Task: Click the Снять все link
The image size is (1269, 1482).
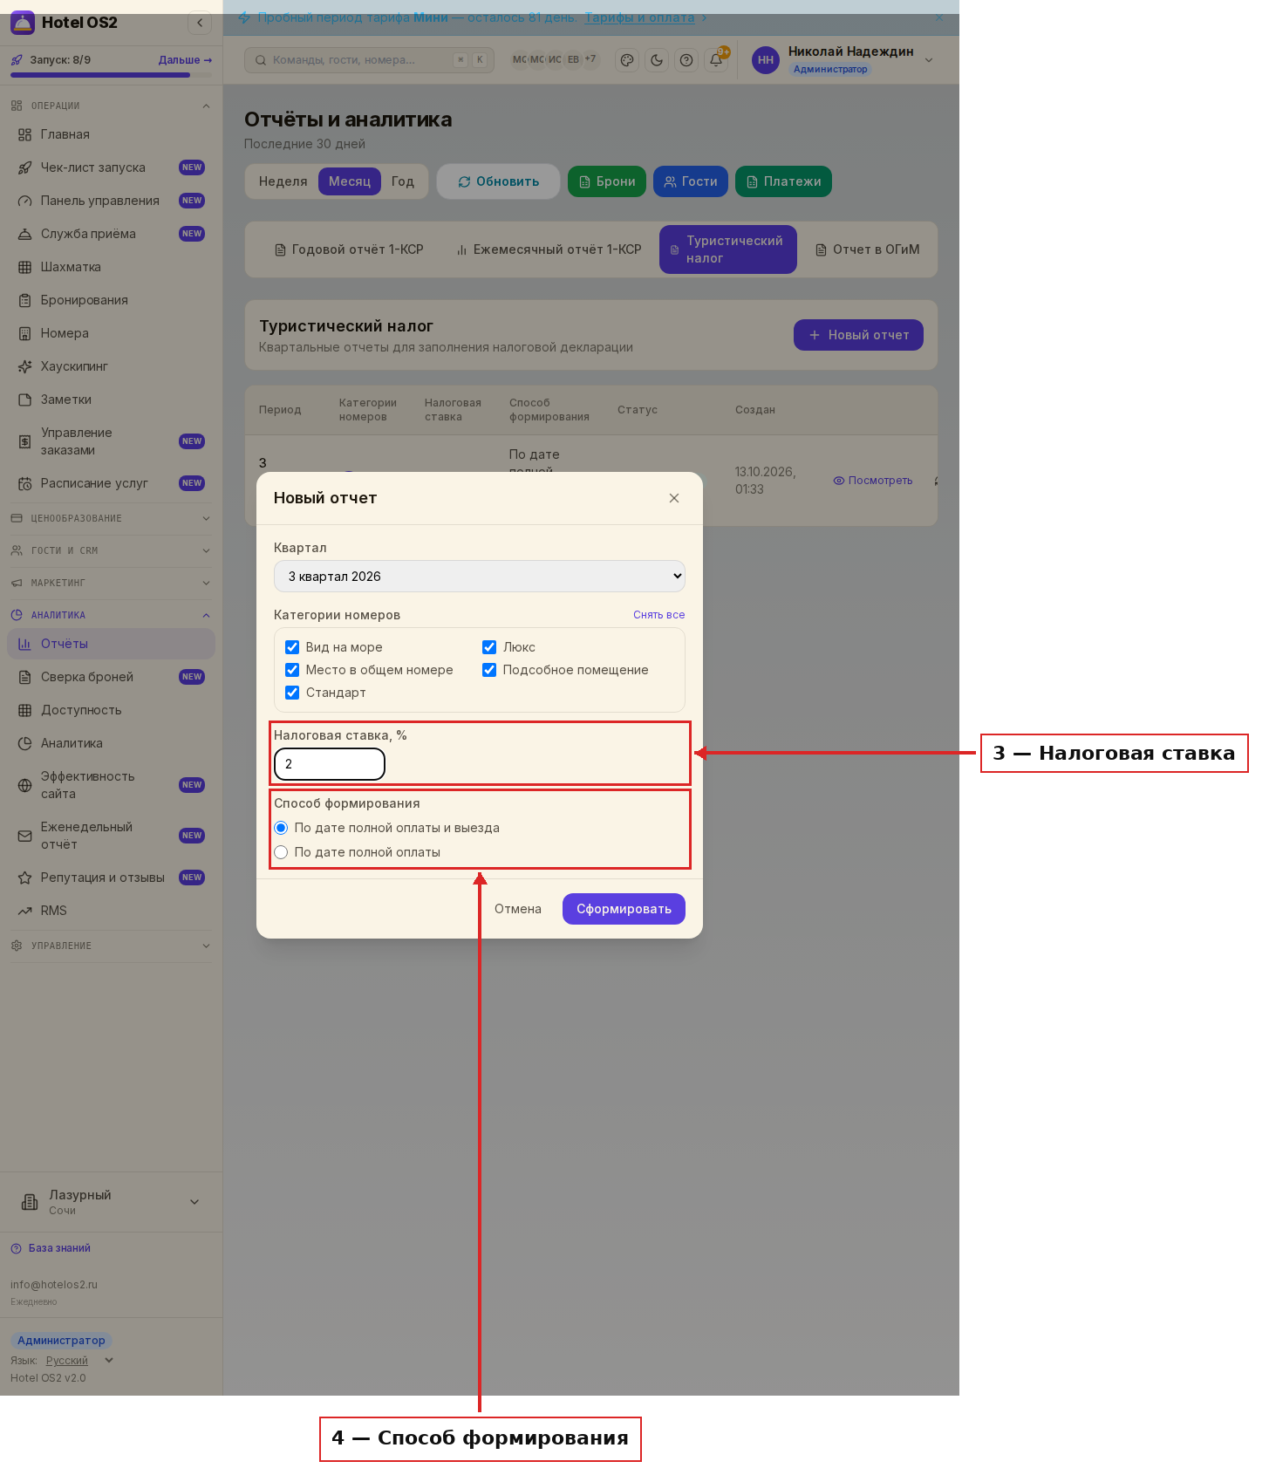Action: pyautogui.click(x=659, y=615)
